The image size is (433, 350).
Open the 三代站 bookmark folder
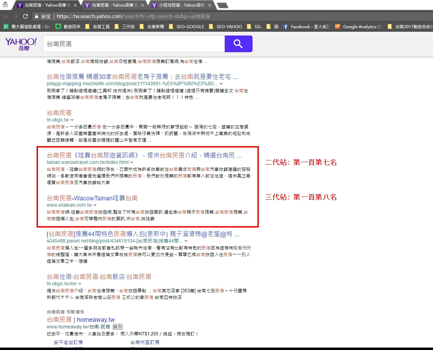click(x=125, y=26)
